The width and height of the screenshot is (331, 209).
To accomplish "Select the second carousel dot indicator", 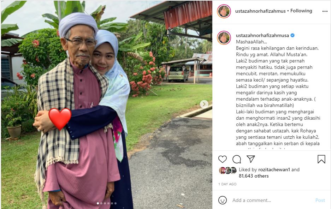I will pyautogui.click(x=101, y=203).
